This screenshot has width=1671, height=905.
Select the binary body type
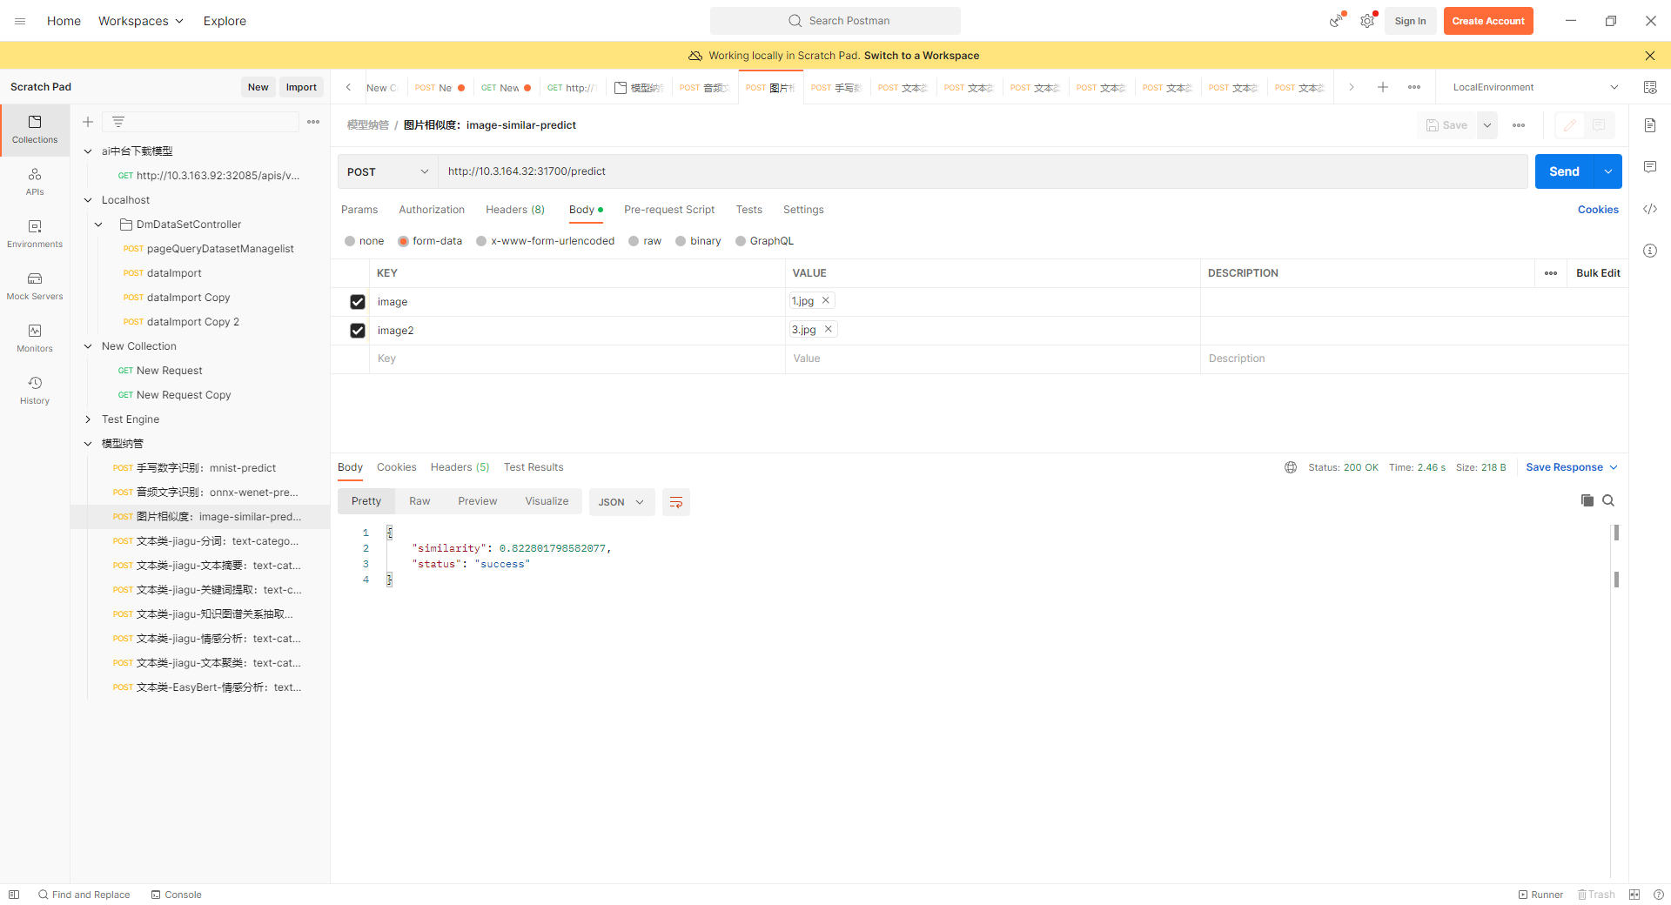point(681,241)
